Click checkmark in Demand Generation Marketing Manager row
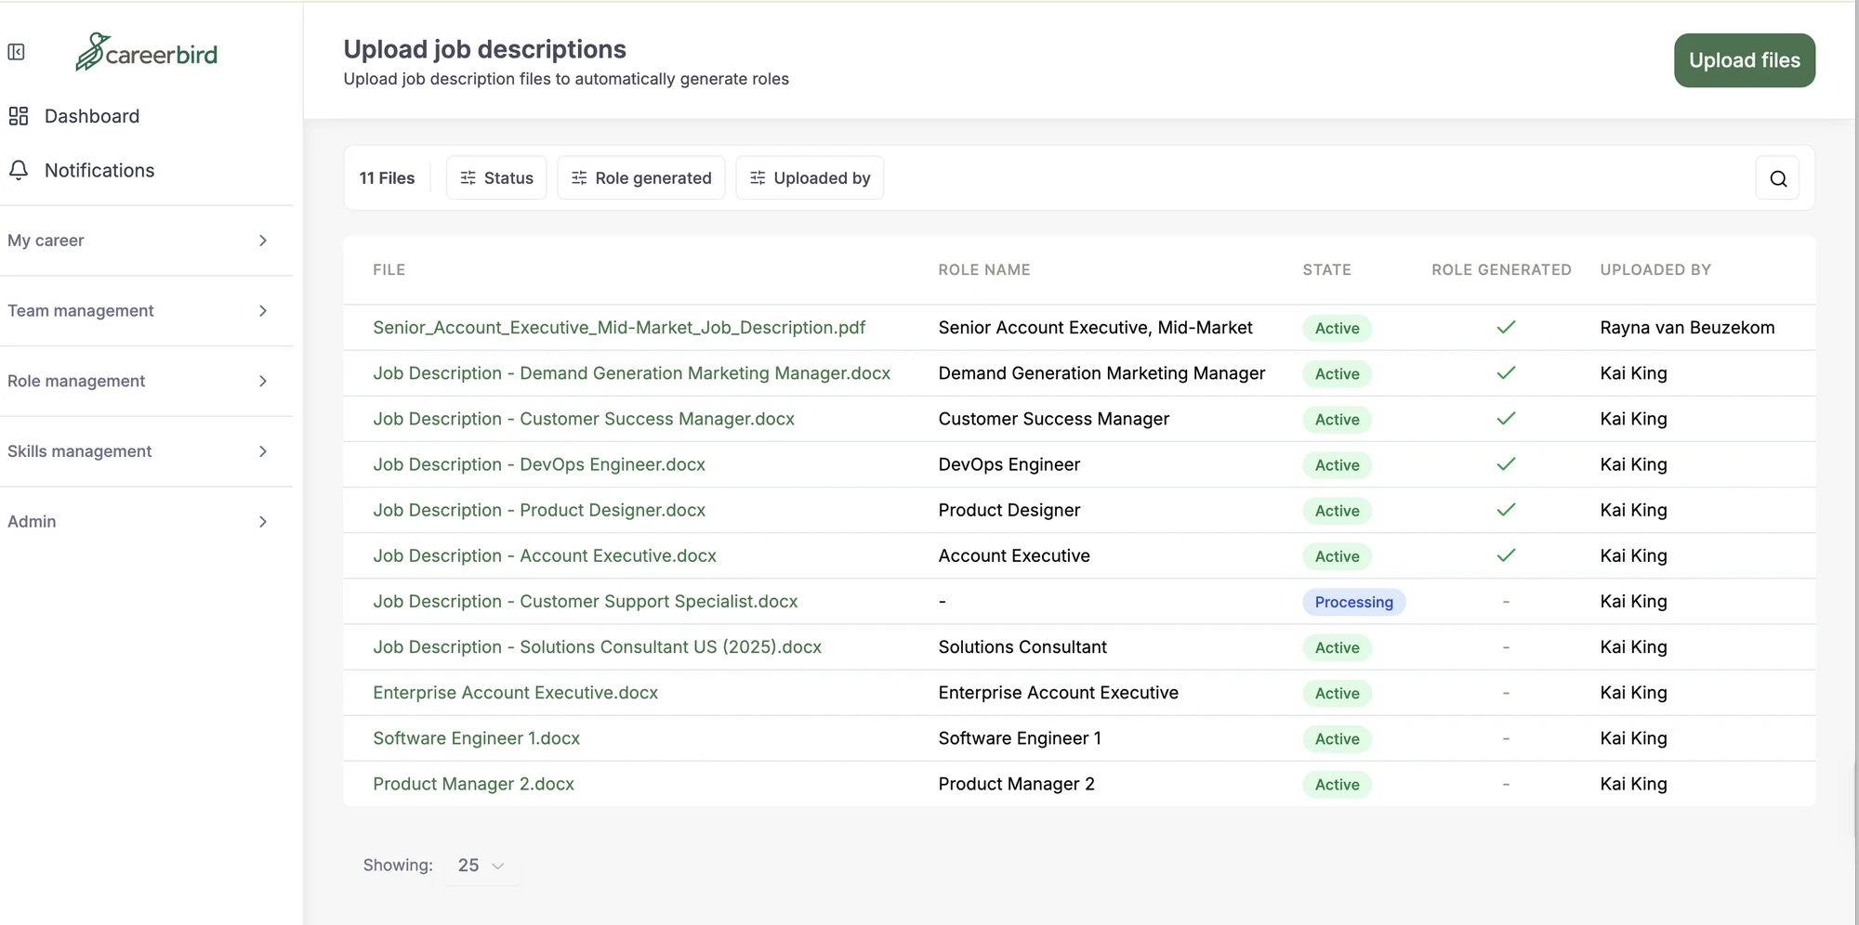The width and height of the screenshot is (1859, 925). (1506, 372)
